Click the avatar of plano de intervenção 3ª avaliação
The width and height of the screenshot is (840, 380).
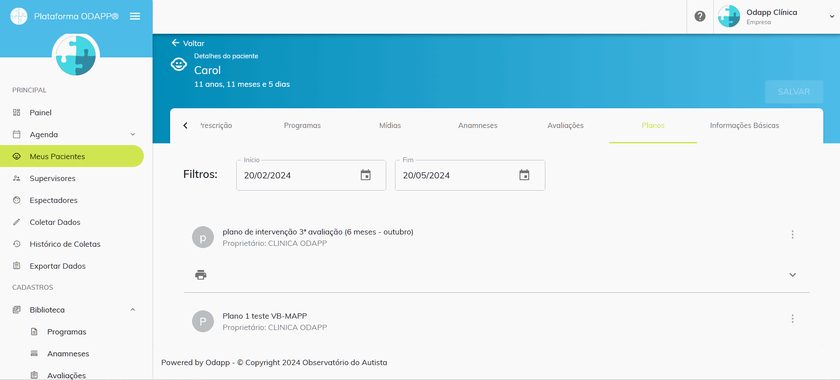203,237
